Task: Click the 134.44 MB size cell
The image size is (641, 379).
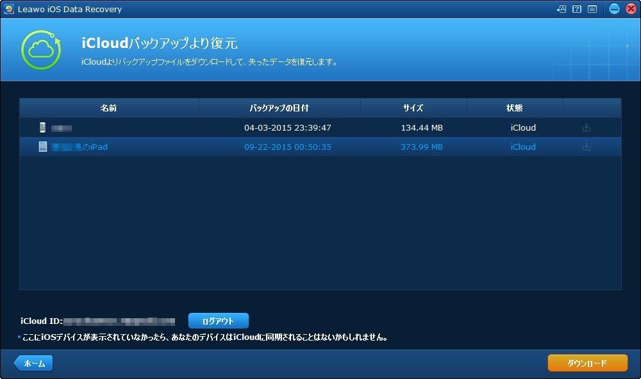Action: pos(422,128)
